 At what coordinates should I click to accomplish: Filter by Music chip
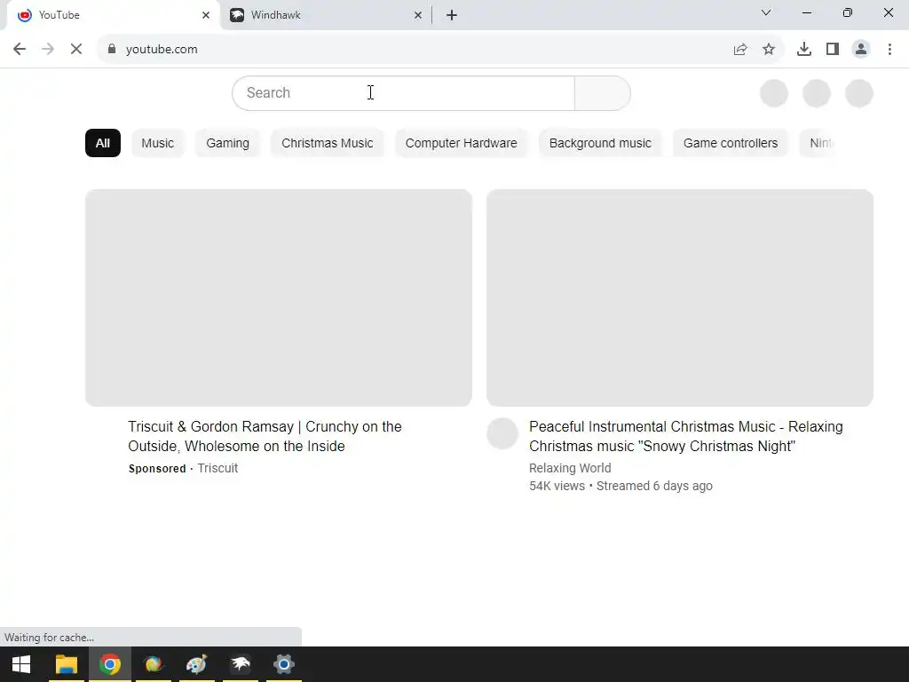click(158, 143)
